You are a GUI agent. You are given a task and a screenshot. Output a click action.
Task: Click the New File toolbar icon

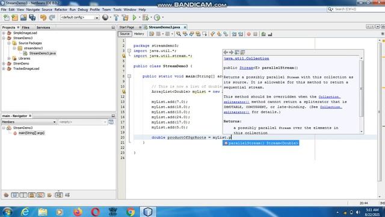click(7, 17)
